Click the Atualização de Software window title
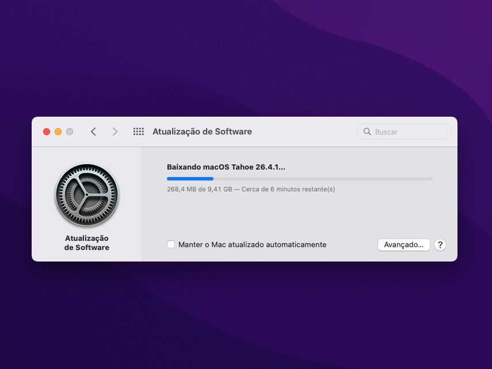 [202, 132]
